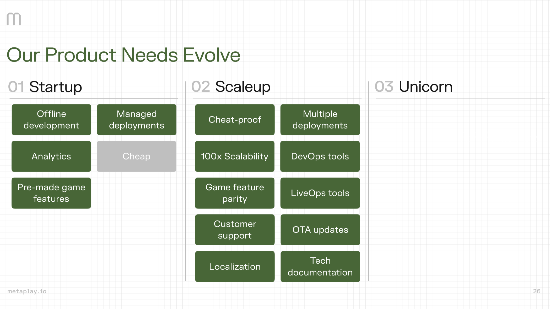The width and height of the screenshot is (550, 309).
Task: Click the LiveOps tools tile
Action: click(x=320, y=193)
